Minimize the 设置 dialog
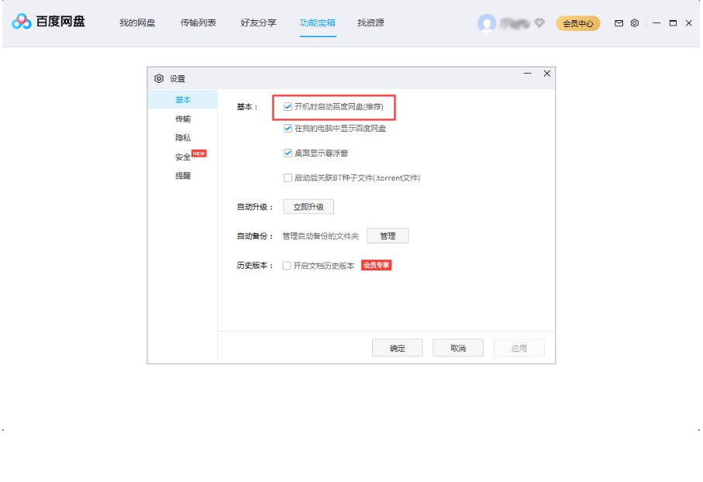This screenshot has width=703, height=482. (527, 73)
